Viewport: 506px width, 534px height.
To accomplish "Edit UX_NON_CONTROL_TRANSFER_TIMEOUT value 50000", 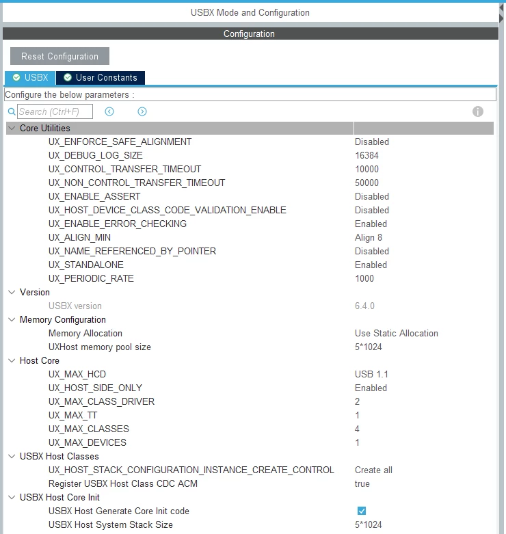I will pyautogui.click(x=367, y=183).
